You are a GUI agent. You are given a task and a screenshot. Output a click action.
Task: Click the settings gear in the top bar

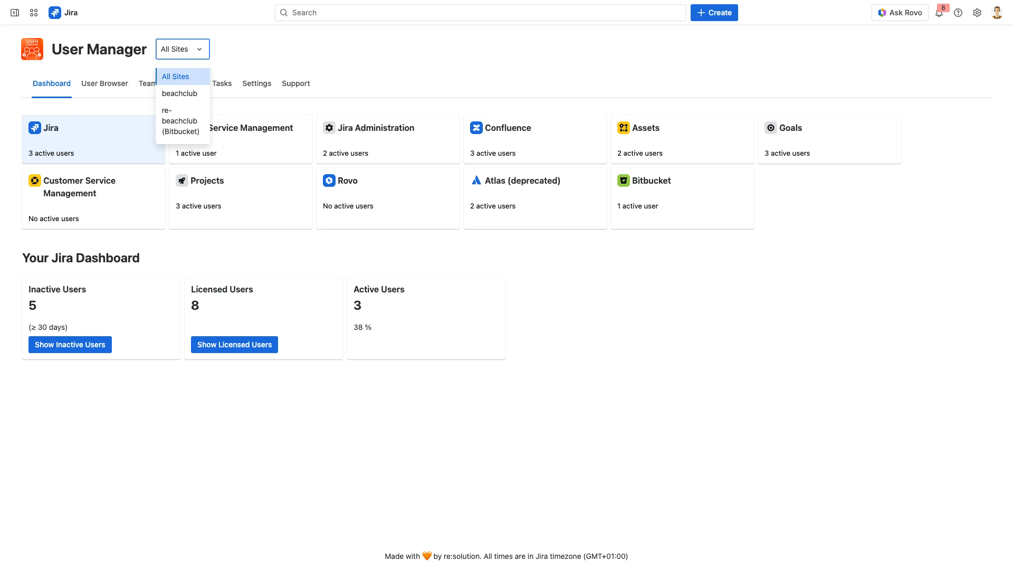(977, 13)
